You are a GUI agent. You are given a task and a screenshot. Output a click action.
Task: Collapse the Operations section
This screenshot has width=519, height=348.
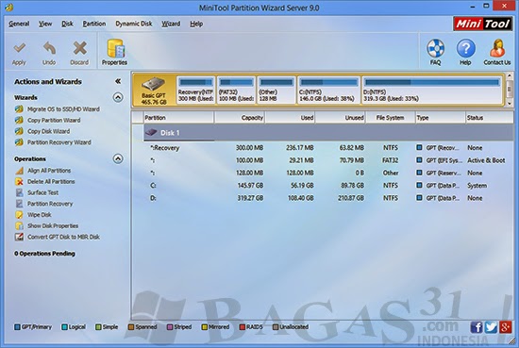[x=118, y=159]
